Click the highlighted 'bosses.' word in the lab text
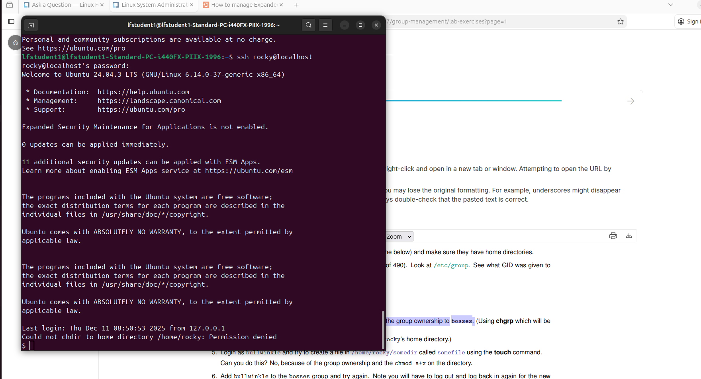Screen dimensions: 701x379 tap(462, 321)
